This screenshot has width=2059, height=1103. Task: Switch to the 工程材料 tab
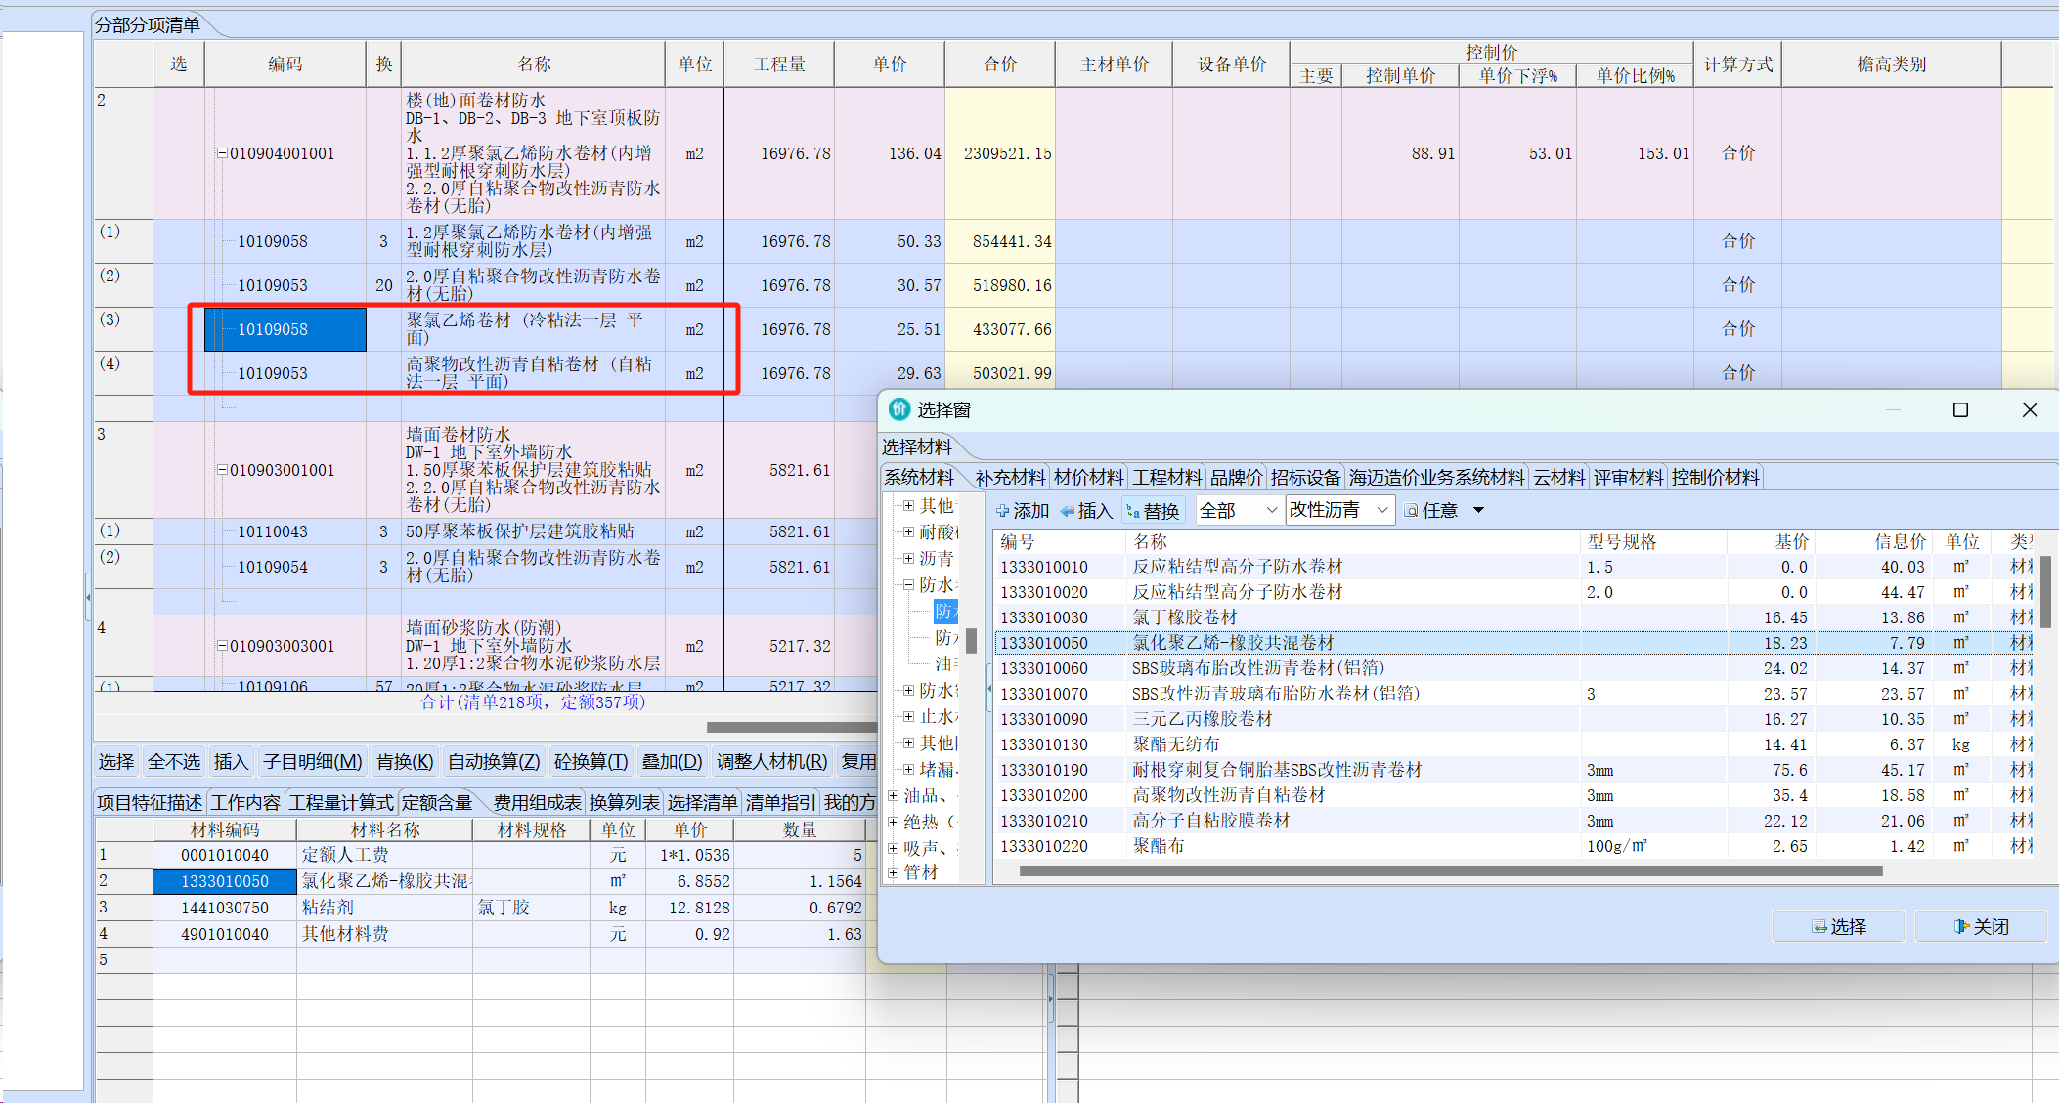(1167, 478)
